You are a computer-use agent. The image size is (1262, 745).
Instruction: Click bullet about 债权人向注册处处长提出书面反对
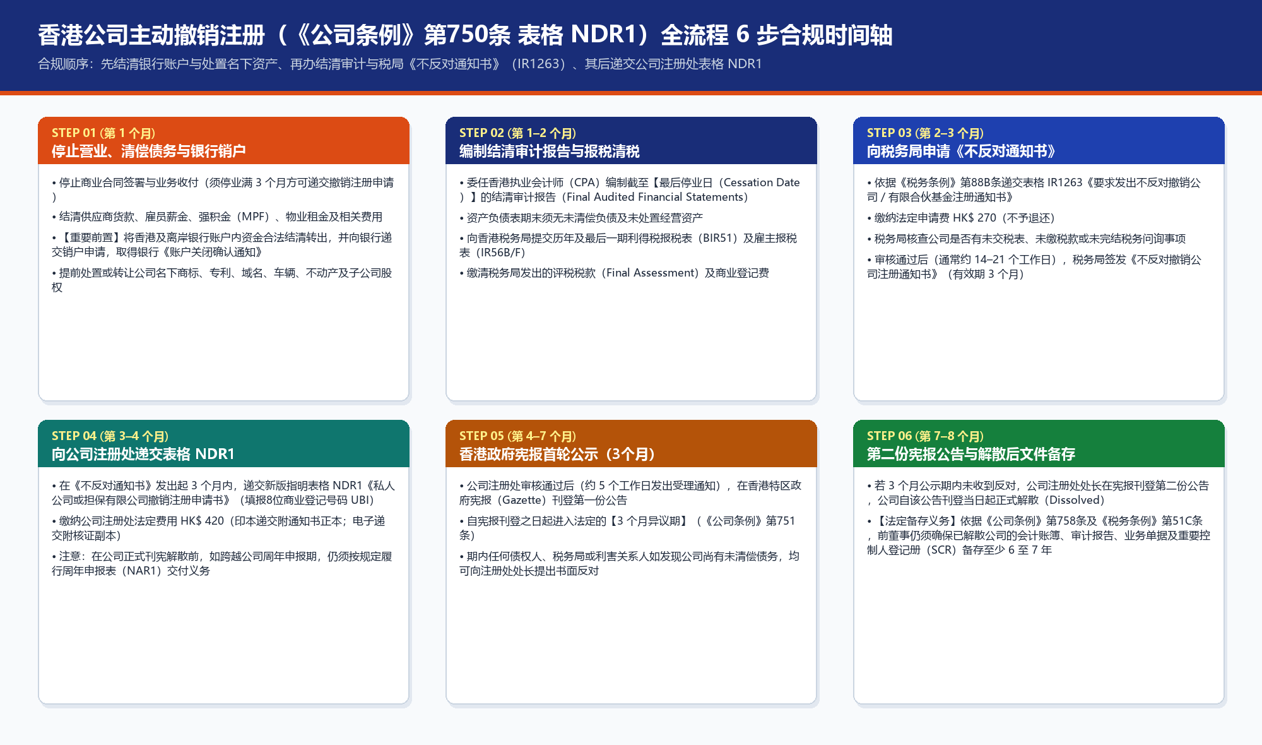[630, 563]
